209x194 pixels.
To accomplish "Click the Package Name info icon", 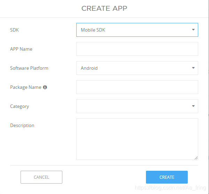I will [45, 87].
